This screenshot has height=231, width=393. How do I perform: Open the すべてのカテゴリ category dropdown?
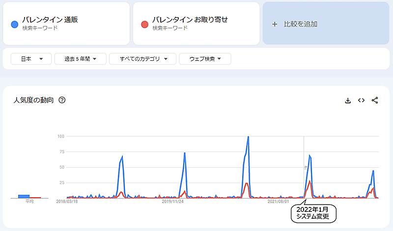pyautogui.click(x=142, y=59)
